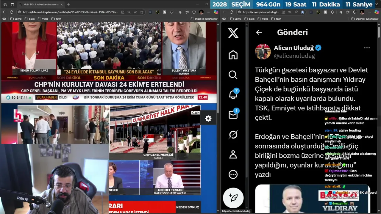Read aloud icon in Multi TV address bar
The height and width of the screenshot is (214, 381).
pos(135,12)
